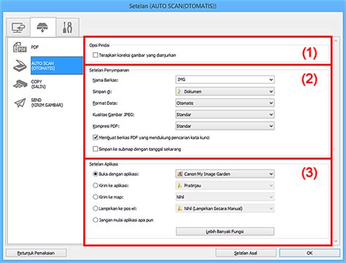
Task: Open the general settings tools tab icon
Action: coord(67,28)
